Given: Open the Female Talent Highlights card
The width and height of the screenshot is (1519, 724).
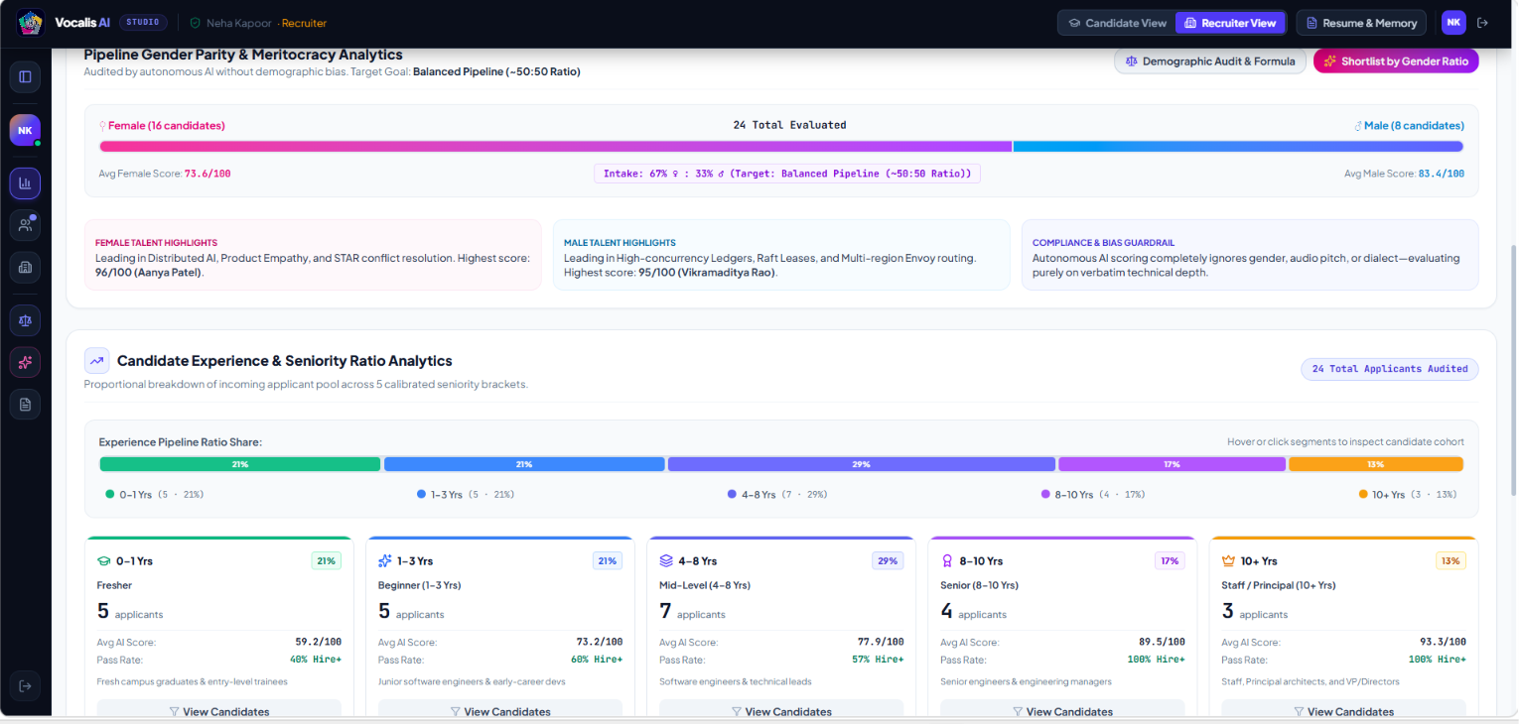Looking at the screenshot, I should 313,255.
